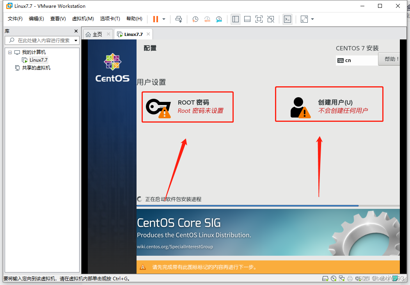Screen dimensions: 410x285
Task: Toggle the library sidebar view
Action: click(x=236, y=19)
